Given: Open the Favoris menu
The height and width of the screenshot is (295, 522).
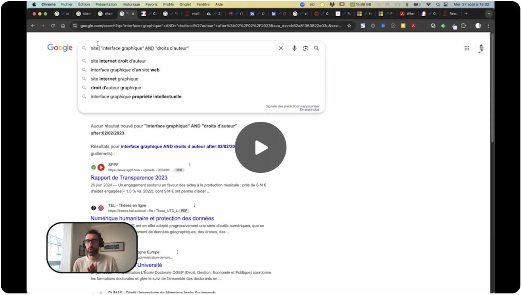Looking at the screenshot, I should (152, 4).
